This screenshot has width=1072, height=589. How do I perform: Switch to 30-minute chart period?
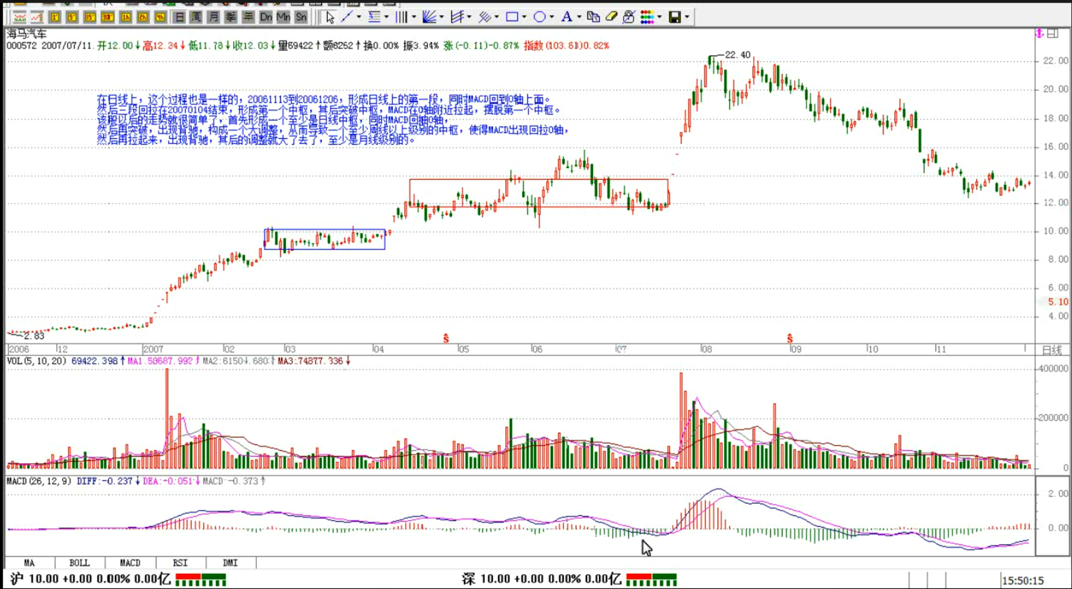107,18
